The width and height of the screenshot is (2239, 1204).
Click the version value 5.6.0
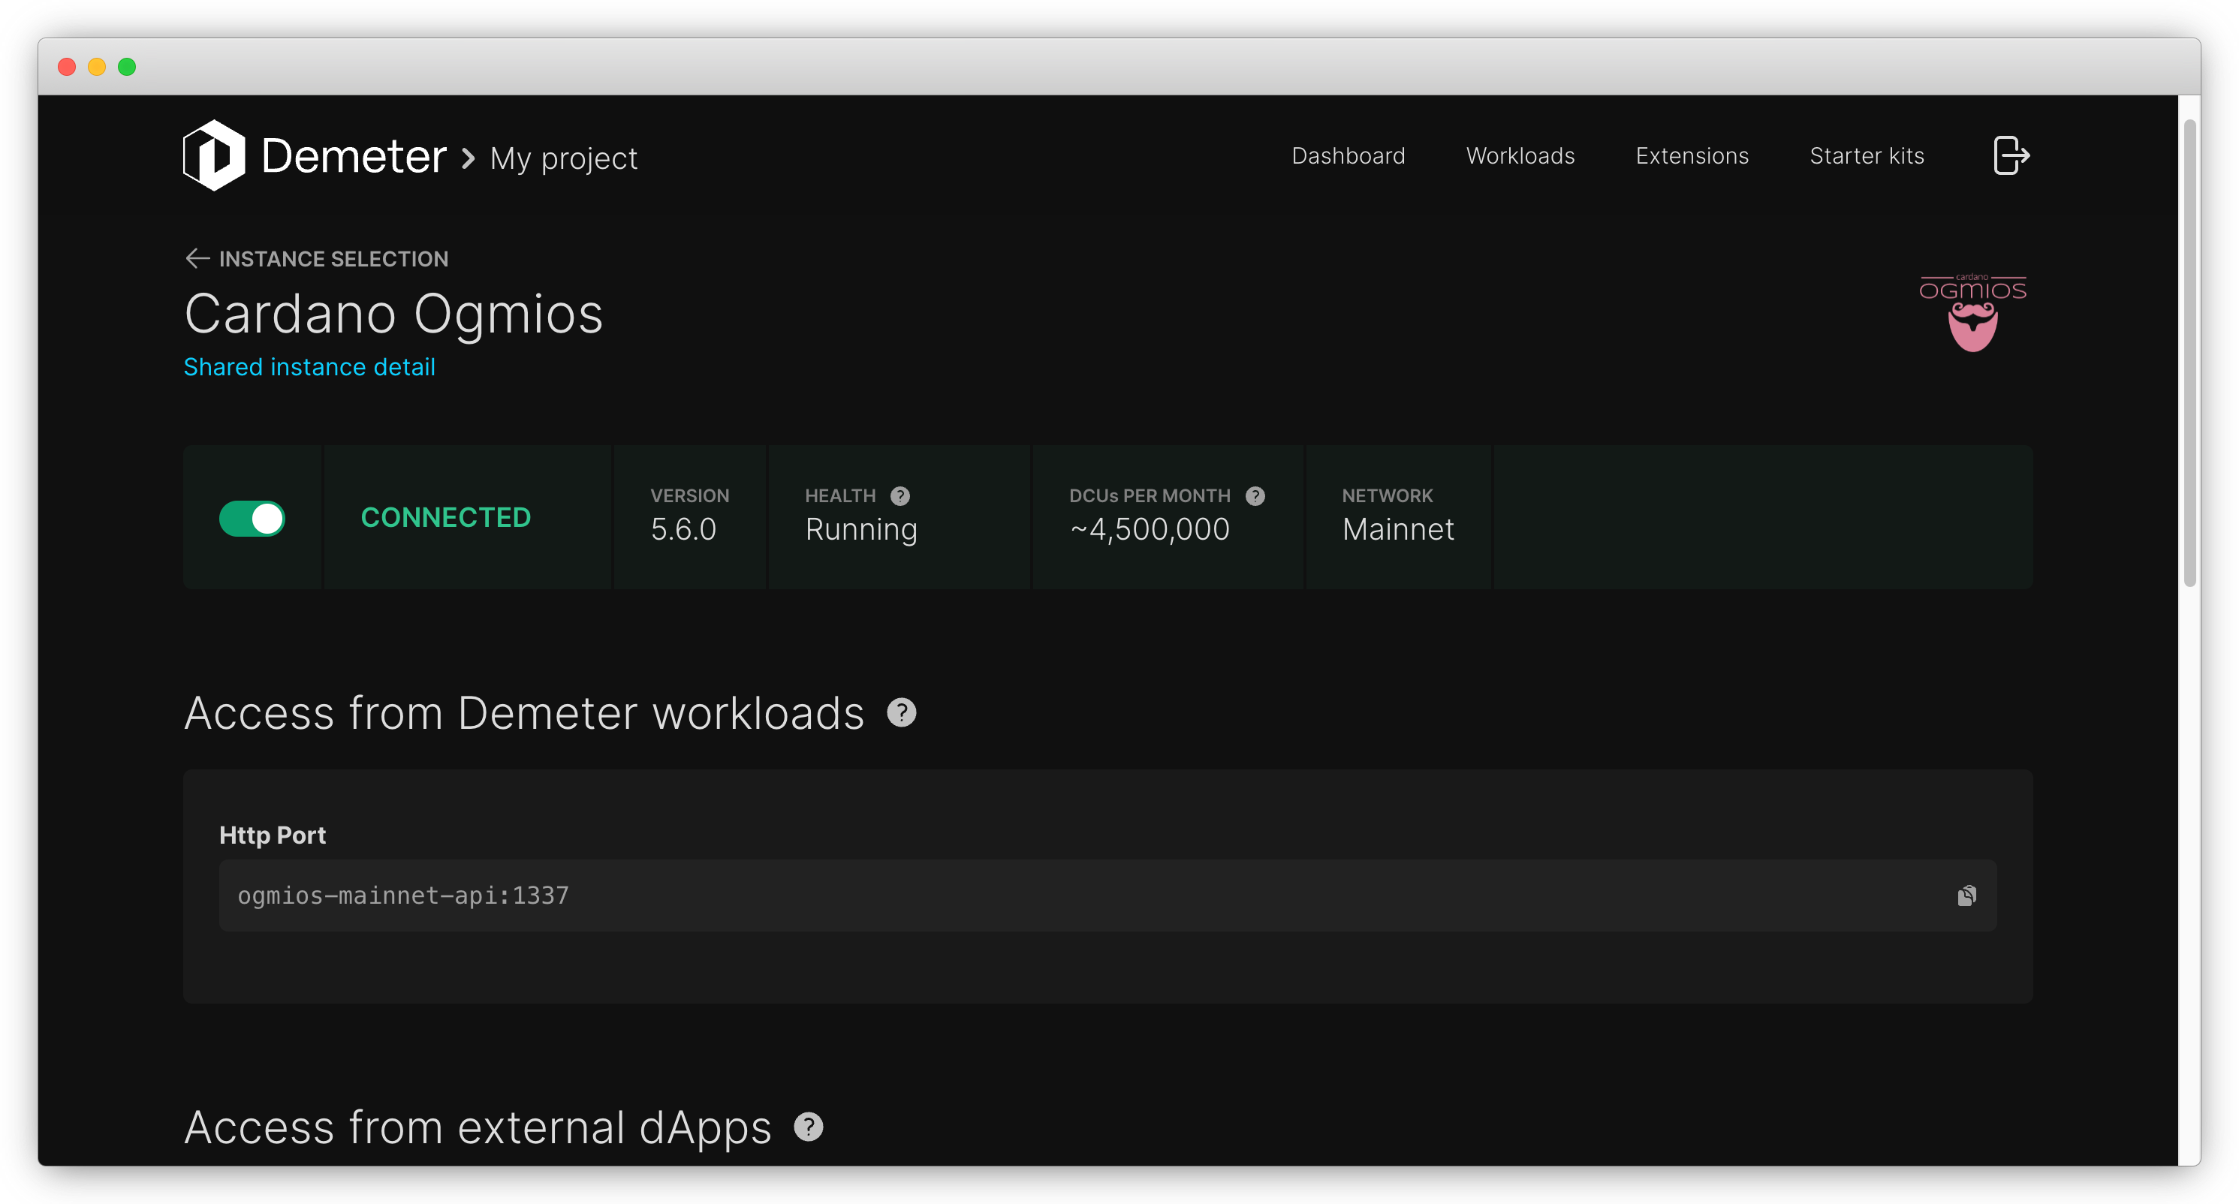pyautogui.click(x=683, y=529)
